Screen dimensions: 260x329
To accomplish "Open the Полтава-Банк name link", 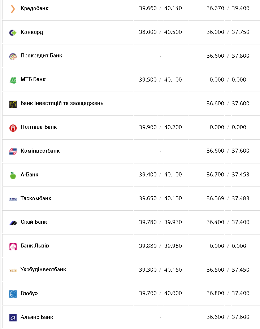I will tap(39, 127).
